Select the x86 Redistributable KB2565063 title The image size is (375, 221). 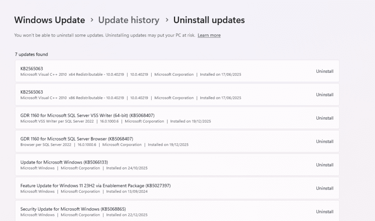32,92
